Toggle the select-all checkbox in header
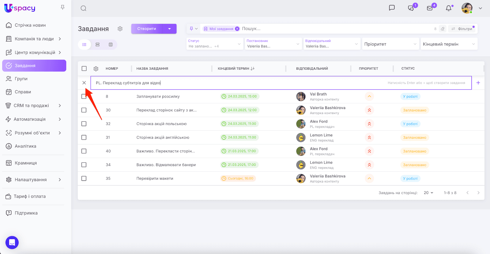 click(84, 68)
